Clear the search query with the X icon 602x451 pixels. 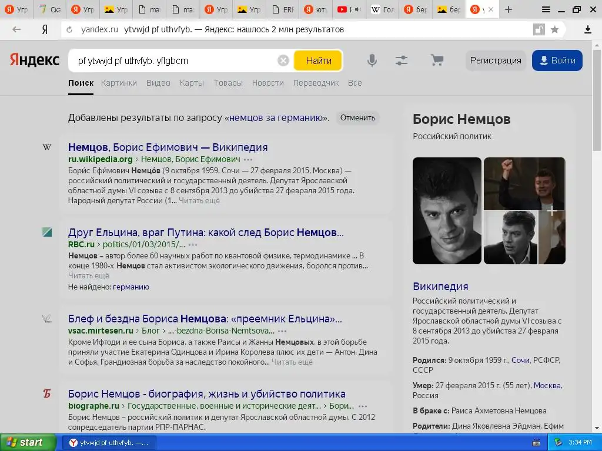pos(283,60)
